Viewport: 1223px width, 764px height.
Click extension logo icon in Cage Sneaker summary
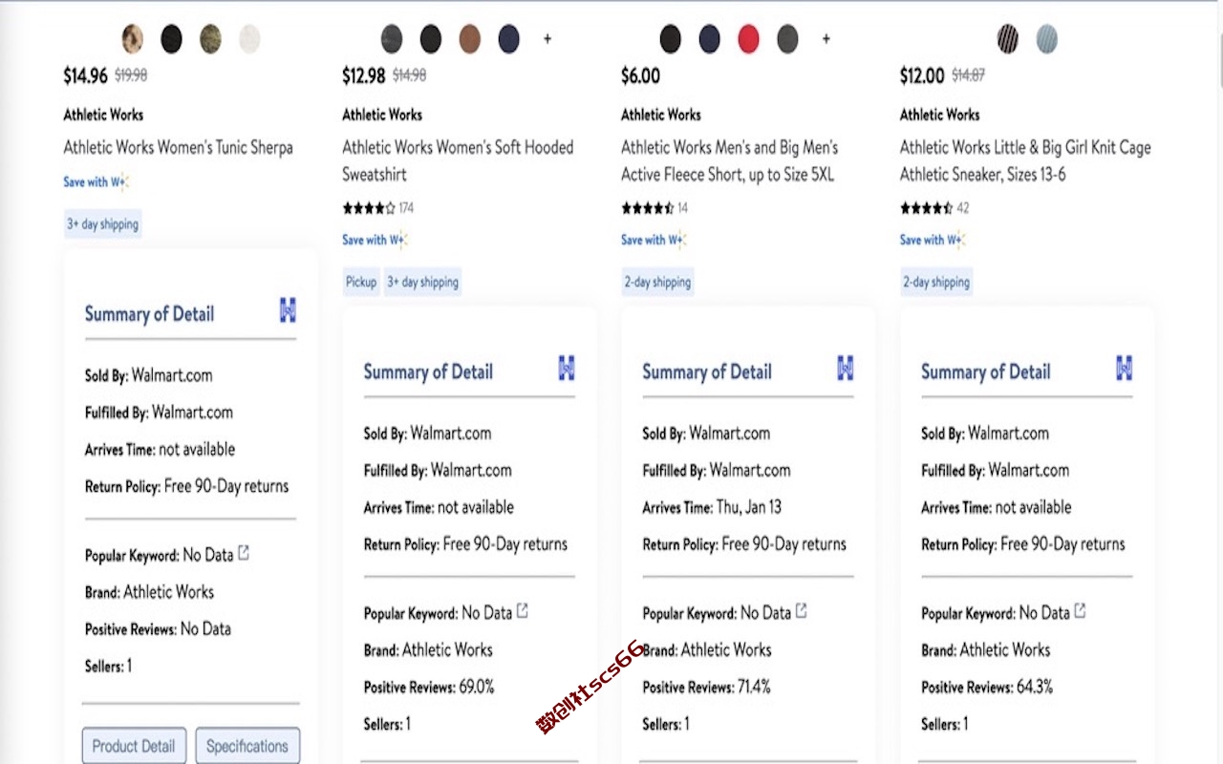1124,368
